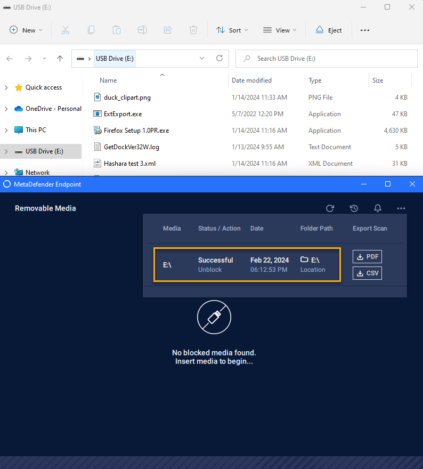Open the Sort dropdown in Explorer
Screen dimensions: 423x469
point(232,30)
